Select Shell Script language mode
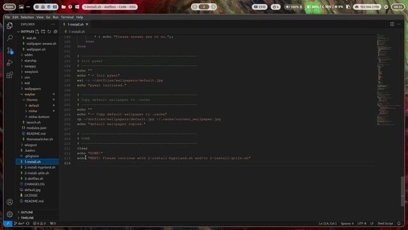This screenshot has height=230, width=408. pyautogui.click(x=385, y=224)
